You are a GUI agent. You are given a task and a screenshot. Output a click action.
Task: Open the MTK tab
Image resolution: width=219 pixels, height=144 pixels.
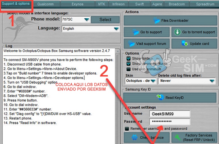(x=101, y=4)
